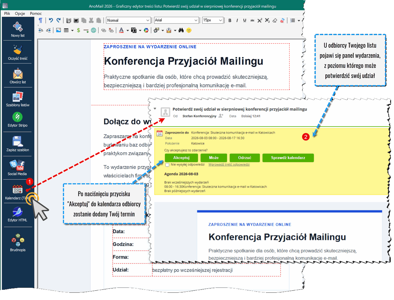Check the 'Nie wysyłaj odpowiedzi' checkbox

tap(167, 164)
